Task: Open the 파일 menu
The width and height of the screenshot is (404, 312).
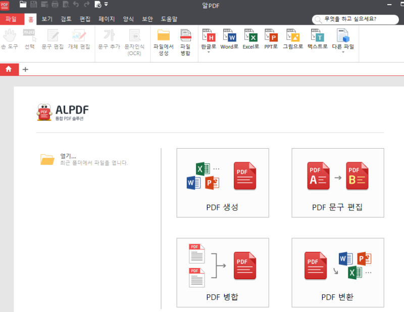Action: click(11, 19)
